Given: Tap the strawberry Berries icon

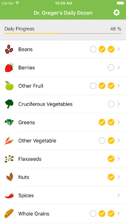Looking at the screenshot, I should 9,68.
